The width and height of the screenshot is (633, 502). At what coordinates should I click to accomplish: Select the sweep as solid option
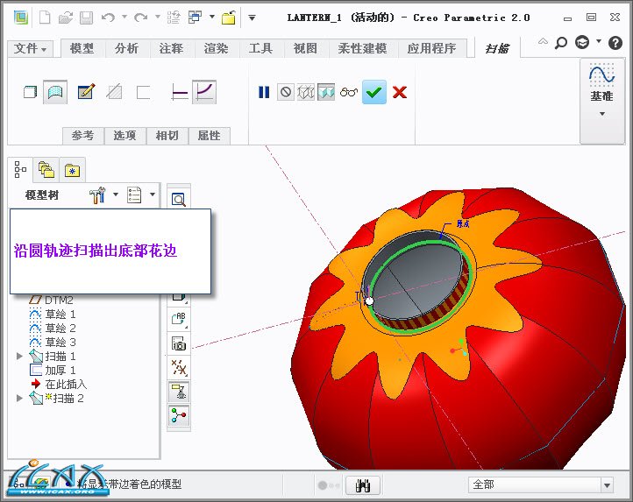[31, 92]
